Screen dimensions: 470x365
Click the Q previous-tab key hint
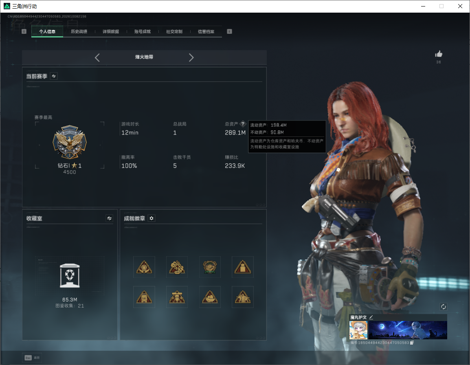(x=24, y=31)
